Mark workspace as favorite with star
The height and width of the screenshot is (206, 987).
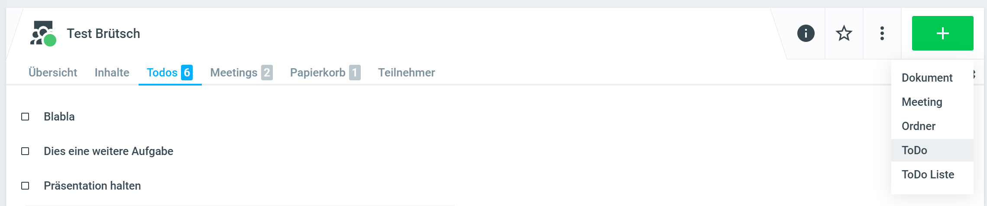tap(844, 33)
